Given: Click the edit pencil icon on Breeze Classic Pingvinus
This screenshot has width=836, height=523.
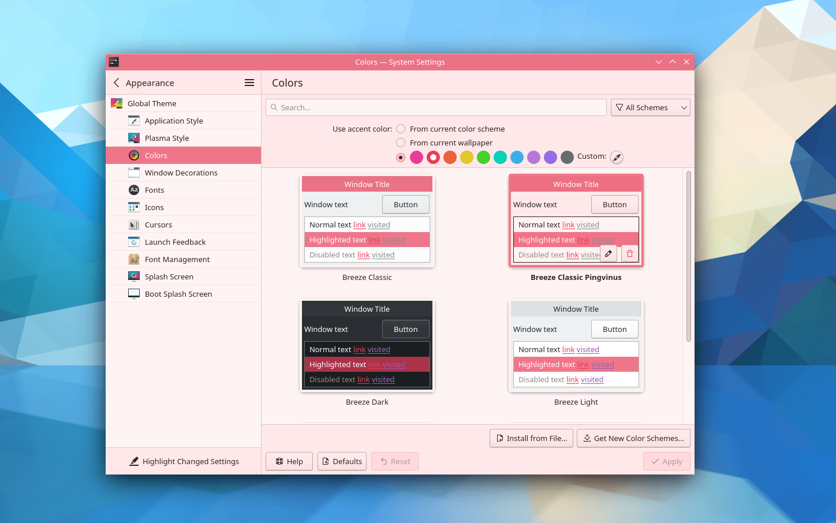Looking at the screenshot, I should point(609,254).
